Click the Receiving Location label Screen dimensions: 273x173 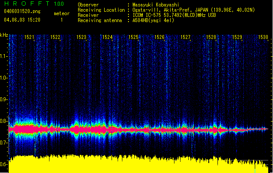[101, 10]
